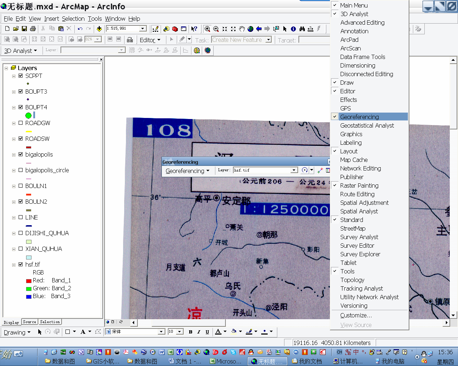Open the Tools menu

(x=94, y=19)
